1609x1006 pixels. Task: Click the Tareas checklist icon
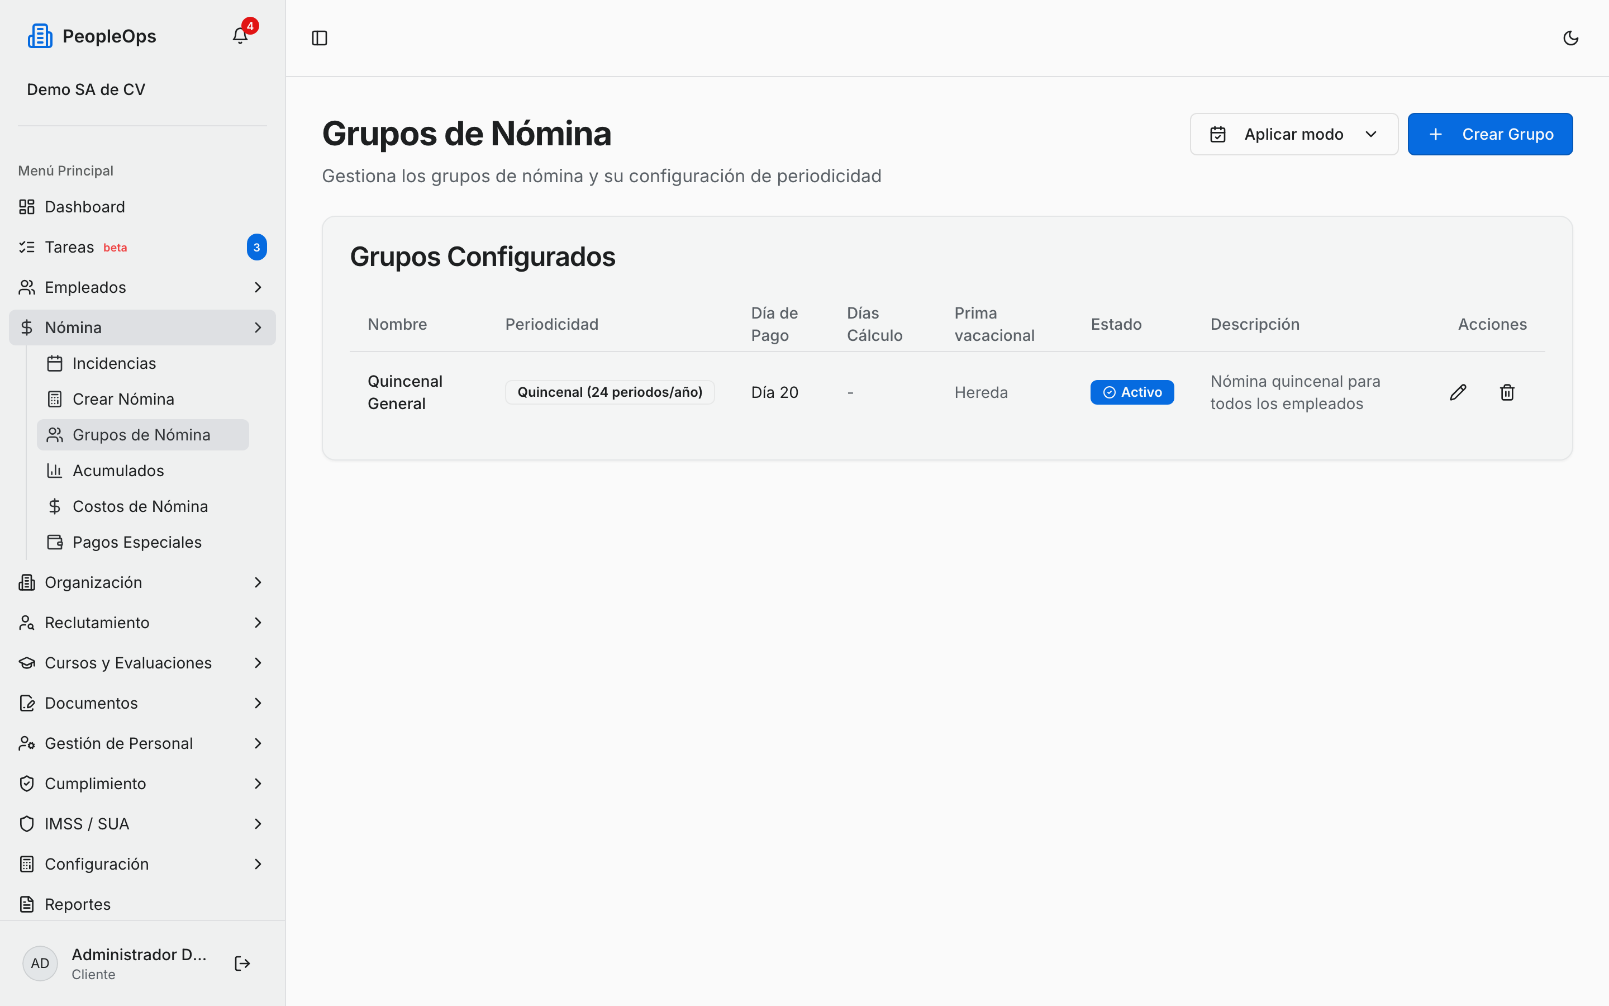pyautogui.click(x=27, y=248)
